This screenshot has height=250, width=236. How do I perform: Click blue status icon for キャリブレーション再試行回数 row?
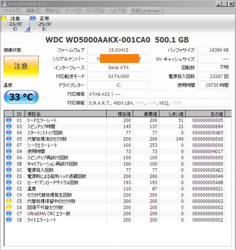(9, 164)
